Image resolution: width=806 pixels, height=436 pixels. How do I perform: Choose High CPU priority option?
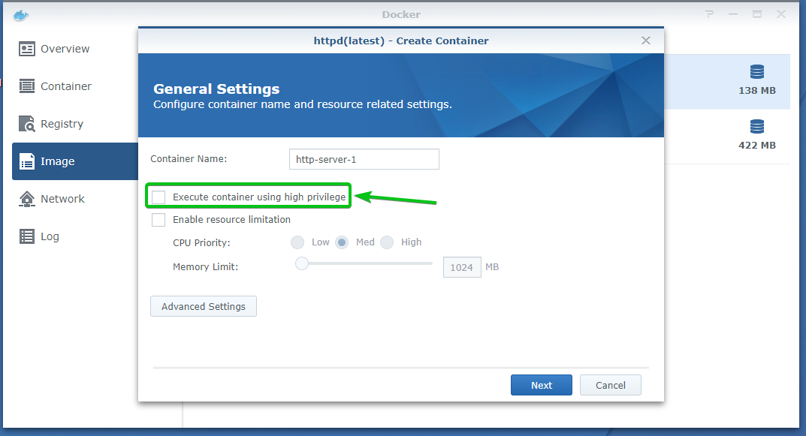[x=387, y=242]
